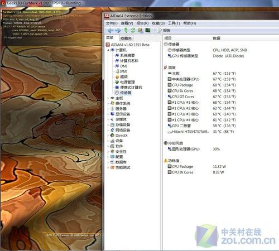Viewport: 279px width, 251px height.
Task: Click the 设备 icon in the tree
Action: 112,141
